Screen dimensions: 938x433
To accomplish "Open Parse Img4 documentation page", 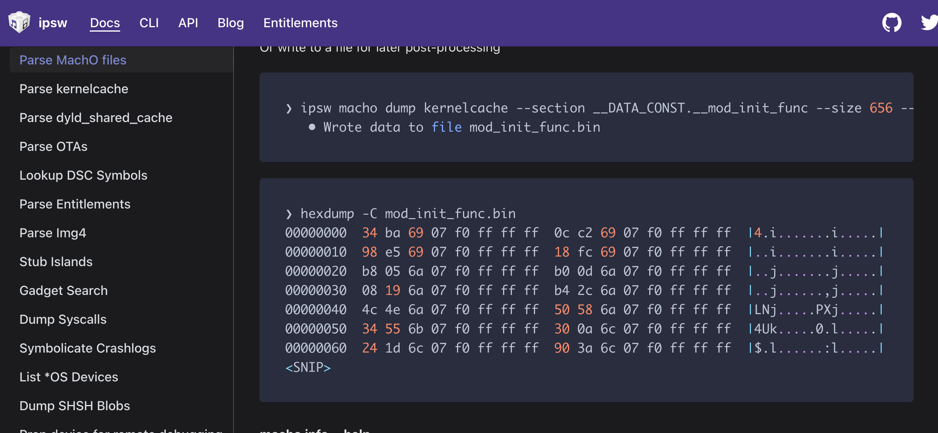I will pos(53,233).
